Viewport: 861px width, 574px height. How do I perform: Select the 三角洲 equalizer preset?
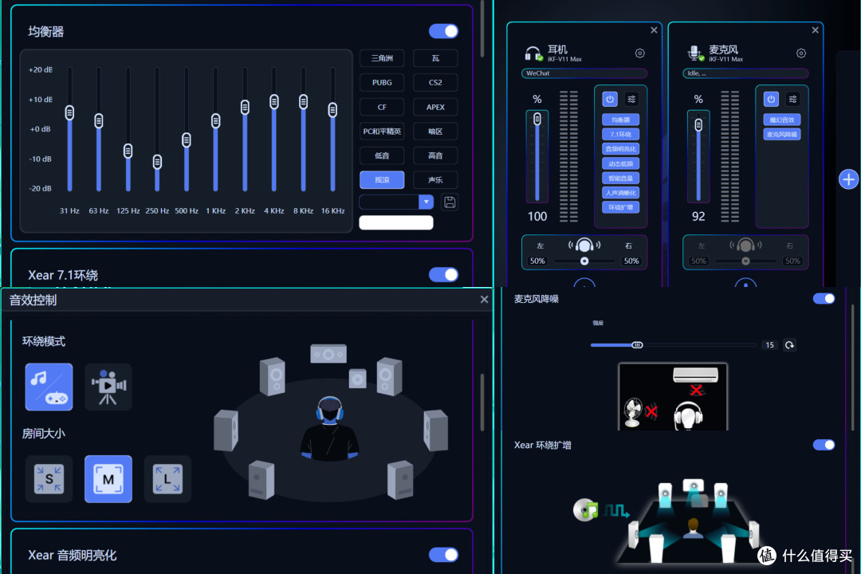[x=382, y=58]
